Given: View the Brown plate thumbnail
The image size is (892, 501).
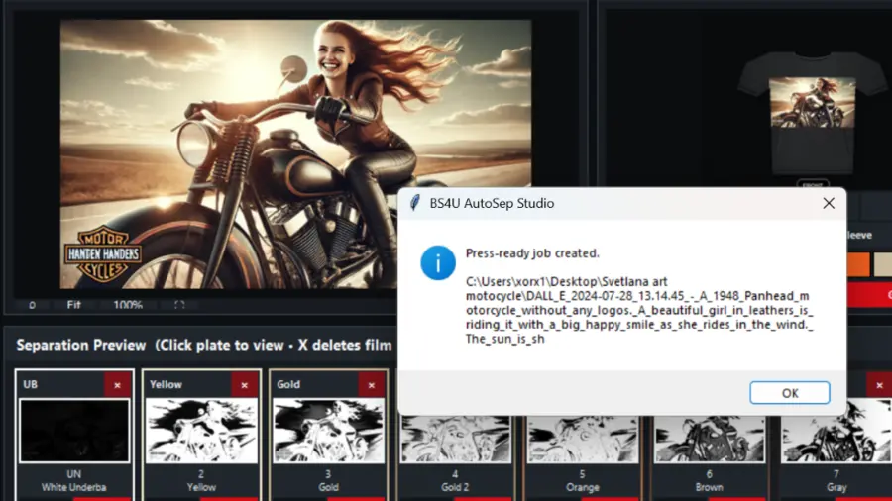Looking at the screenshot, I should tap(709, 439).
